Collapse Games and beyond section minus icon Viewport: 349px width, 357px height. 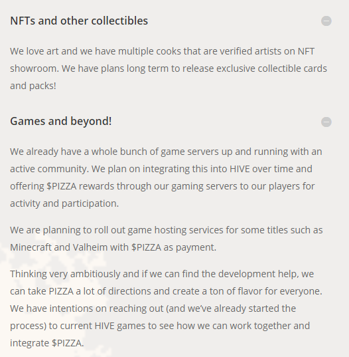[x=326, y=122]
